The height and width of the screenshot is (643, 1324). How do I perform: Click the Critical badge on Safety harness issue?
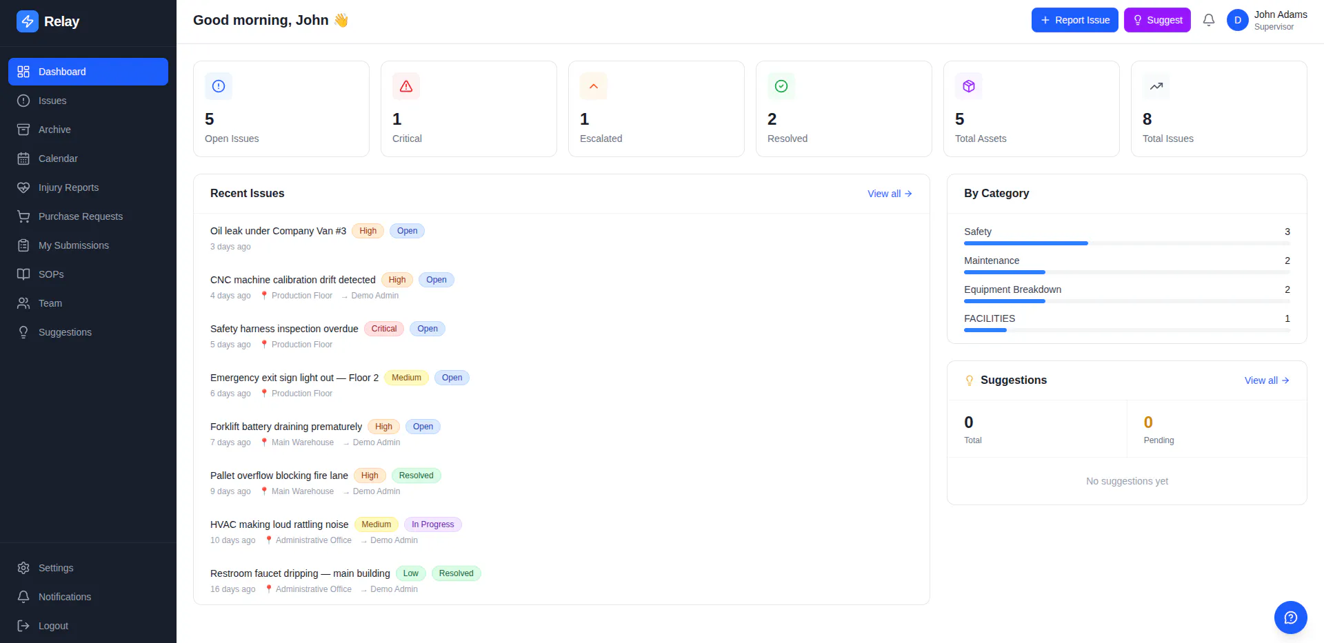click(x=384, y=329)
